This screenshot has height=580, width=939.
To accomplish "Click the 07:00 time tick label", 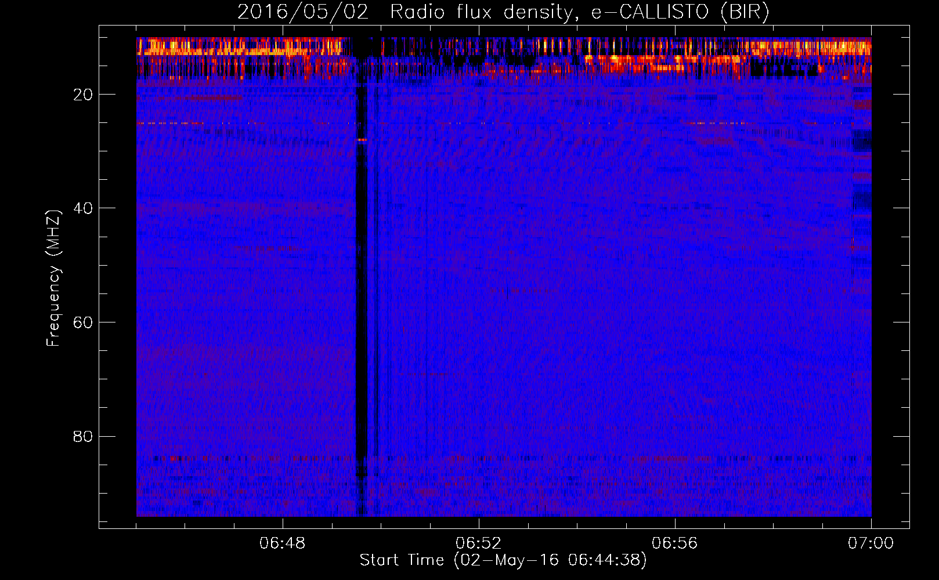I will [x=871, y=543].
